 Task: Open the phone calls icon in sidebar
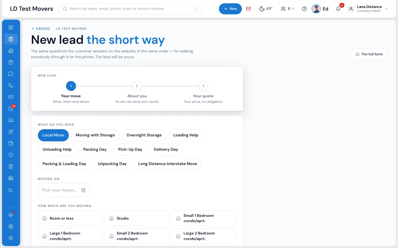(11, 85)
